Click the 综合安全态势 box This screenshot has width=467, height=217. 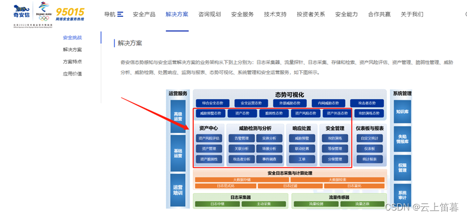tap(212, 103)
